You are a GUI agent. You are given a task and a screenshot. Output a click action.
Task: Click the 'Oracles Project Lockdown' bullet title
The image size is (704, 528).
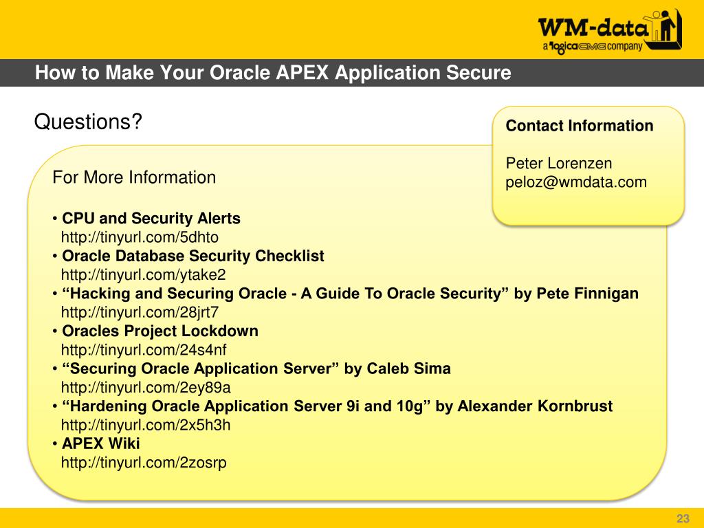point(160,331)
